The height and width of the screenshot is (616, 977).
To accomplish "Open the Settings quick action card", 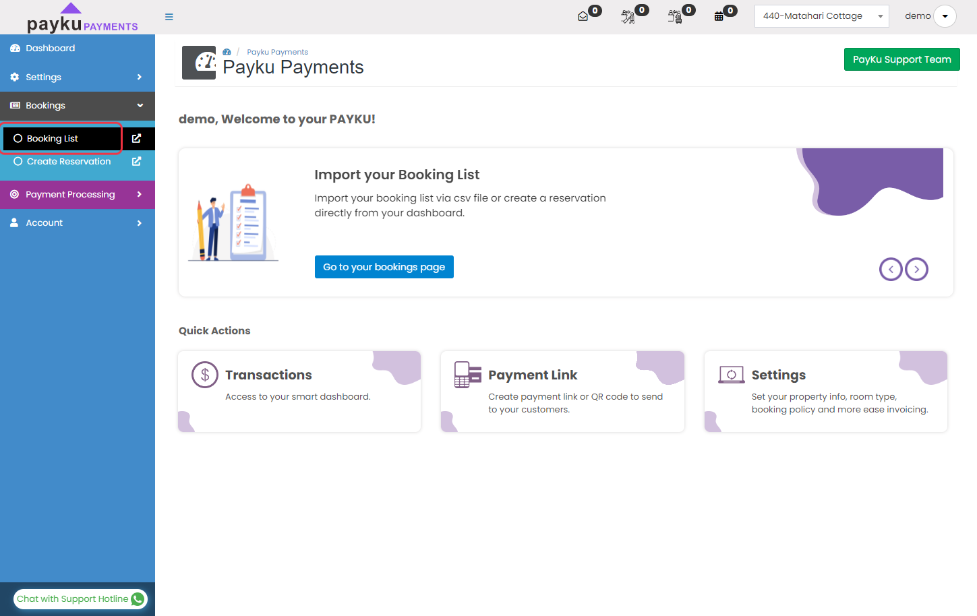I will click(826, 392).
